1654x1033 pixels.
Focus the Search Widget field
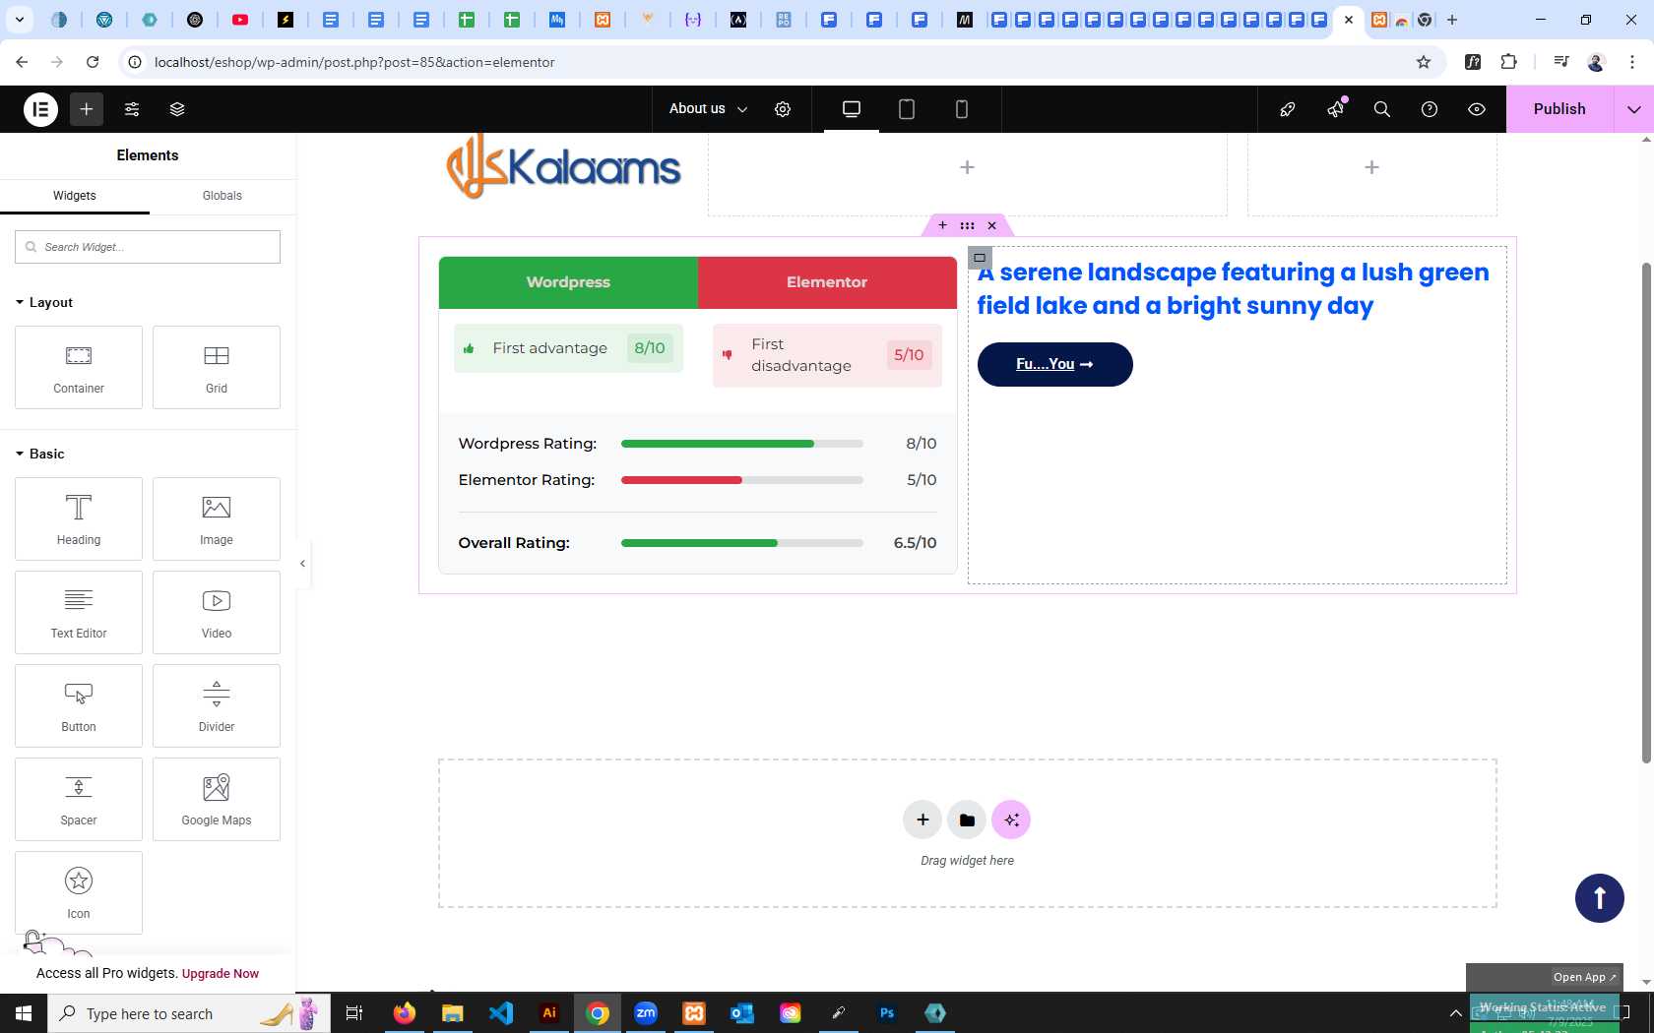[148, 247]
